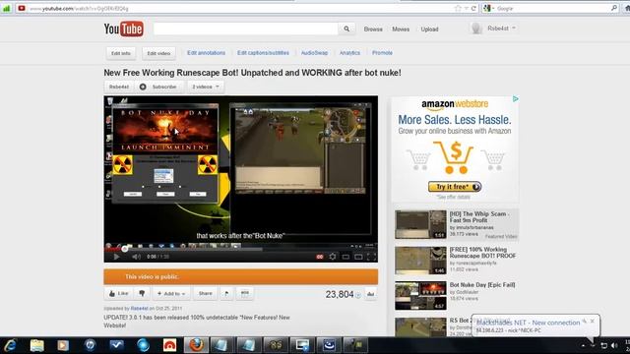The width and height of the screenshot is (630, 354).
Task: Click the AdChoices icon on ad
Action: click(x=516, y=98)
